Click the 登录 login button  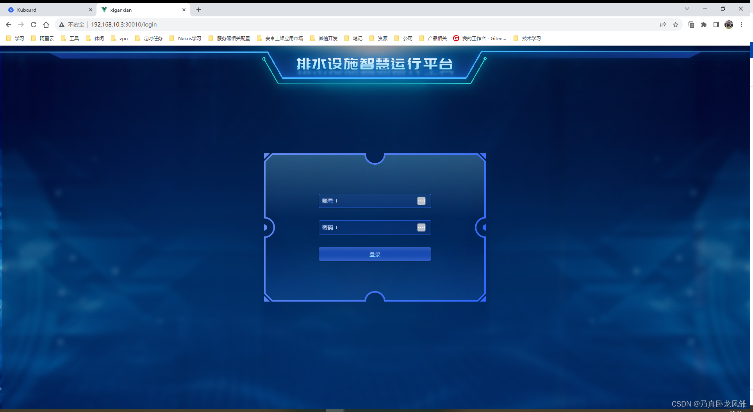[x=375, y=254]
